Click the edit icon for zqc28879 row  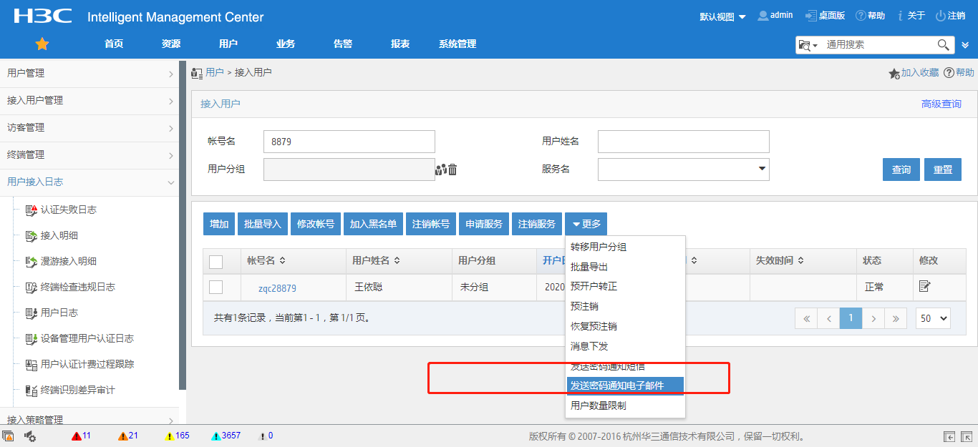(x=924, y=287)
